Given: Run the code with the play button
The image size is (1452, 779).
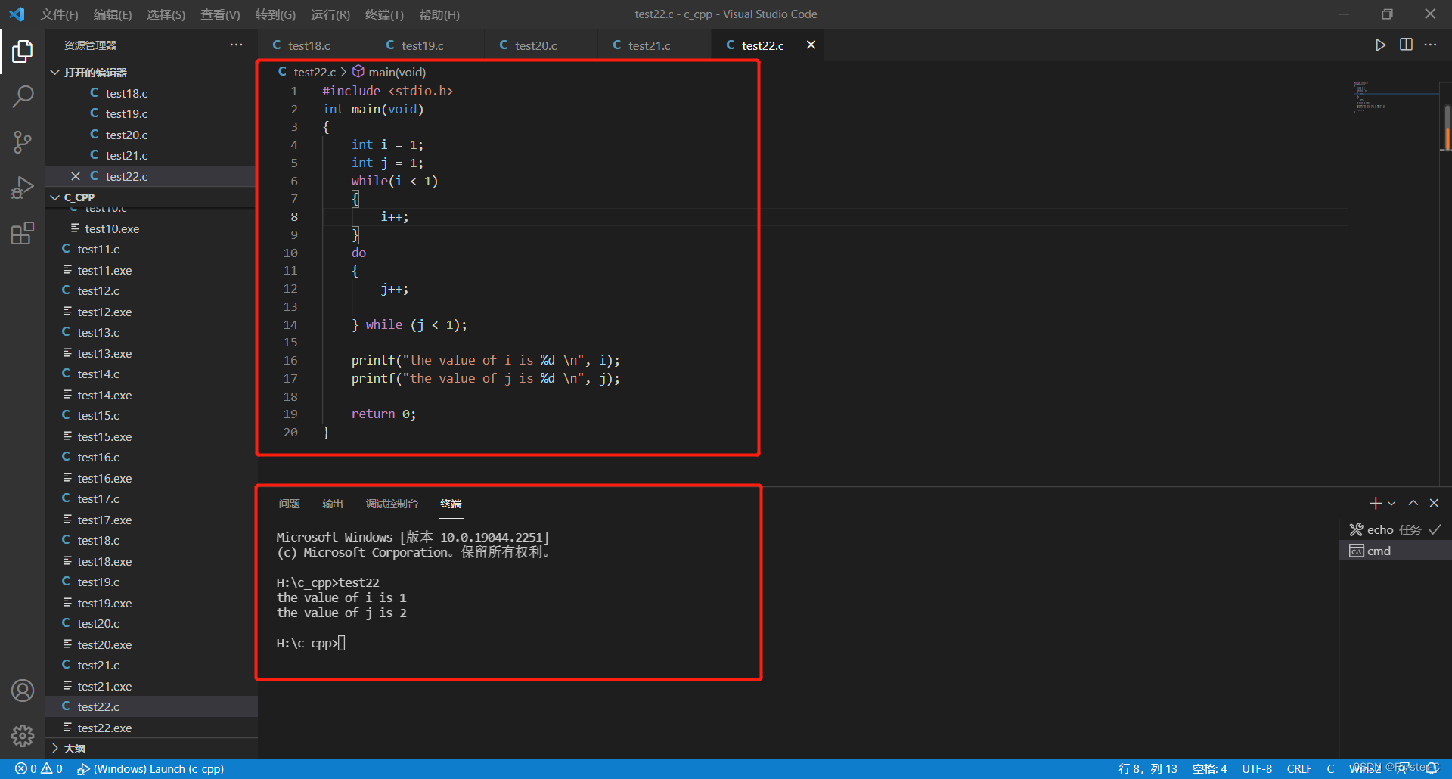Looking at the screenshot, I should coord(1380,45).
